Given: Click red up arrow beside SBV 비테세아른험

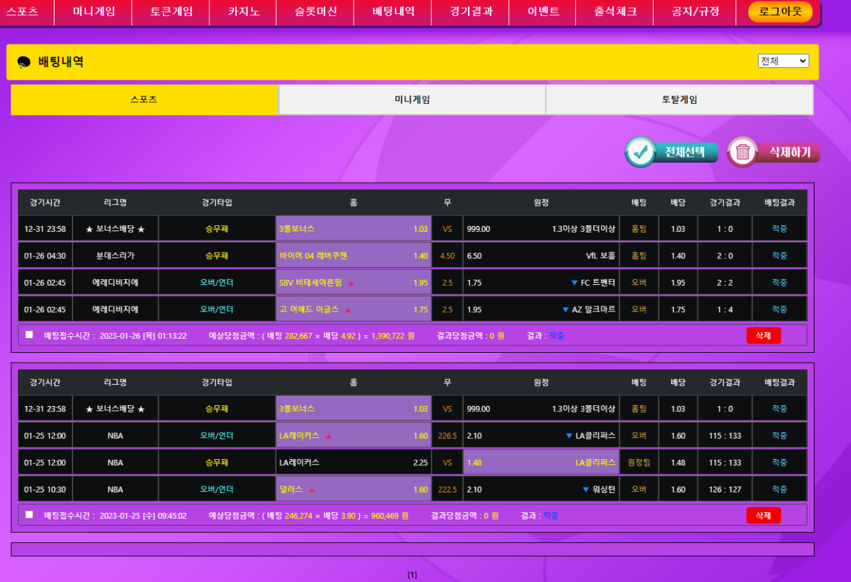Looking at the screenshot, I should point(351,283).
